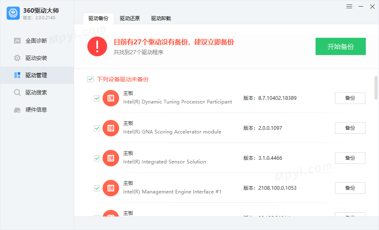Click the driver list vertical scrollbar thumb
The height and width of the screenshot is (230, 379).
click(376, 88)
